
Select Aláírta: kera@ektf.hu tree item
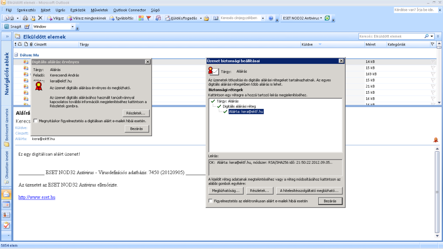(x=246, y=112)
